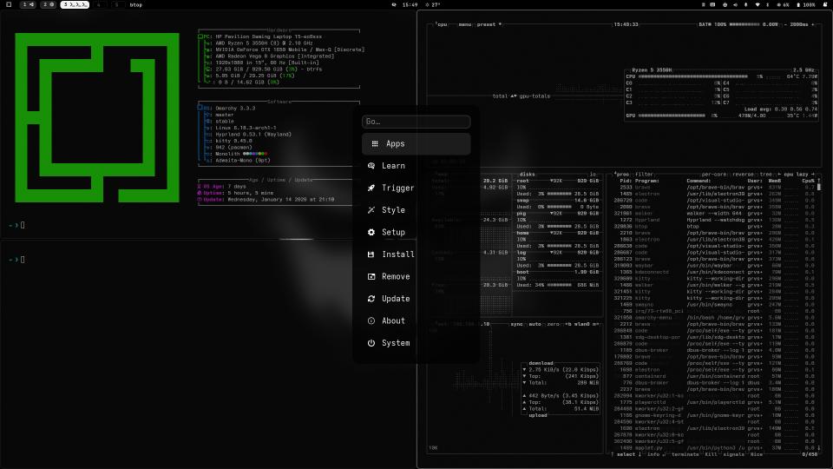
Task: Select kdeconnectd process row
Action: tap(714, 272)
